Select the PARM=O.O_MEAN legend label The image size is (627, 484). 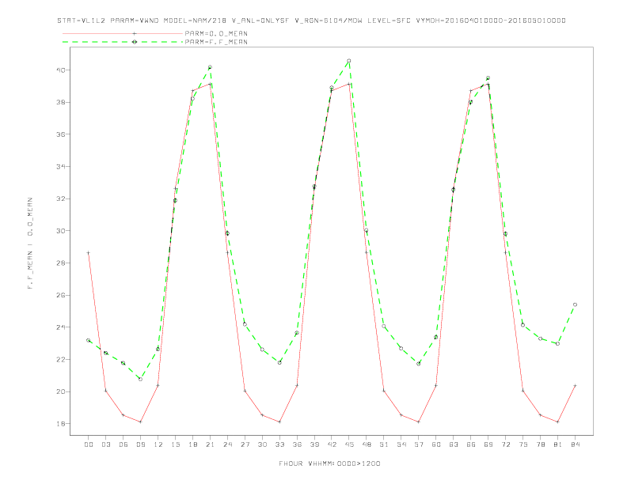click(x=216, y=33)
